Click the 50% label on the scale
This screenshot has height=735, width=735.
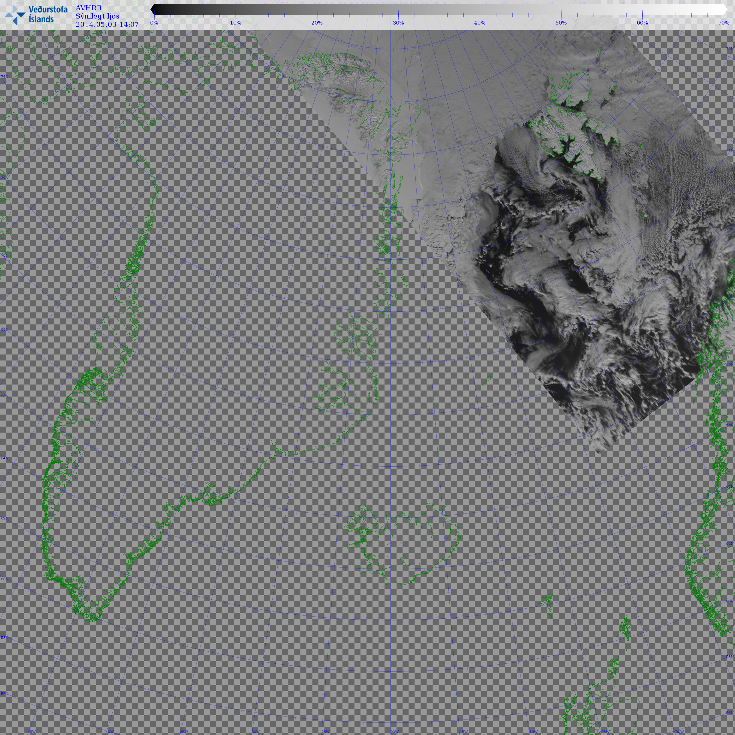click(x=561, y=23)
